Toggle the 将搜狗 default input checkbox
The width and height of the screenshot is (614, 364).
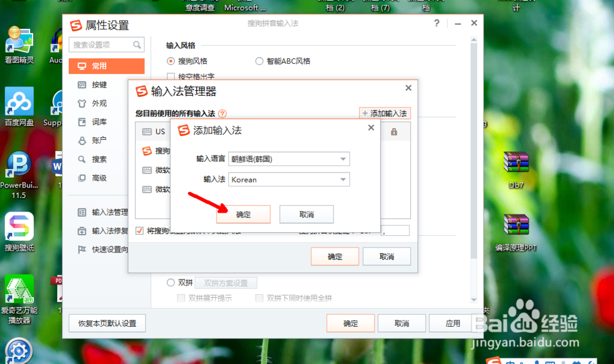pyautogui.click(x=139, y=230)
